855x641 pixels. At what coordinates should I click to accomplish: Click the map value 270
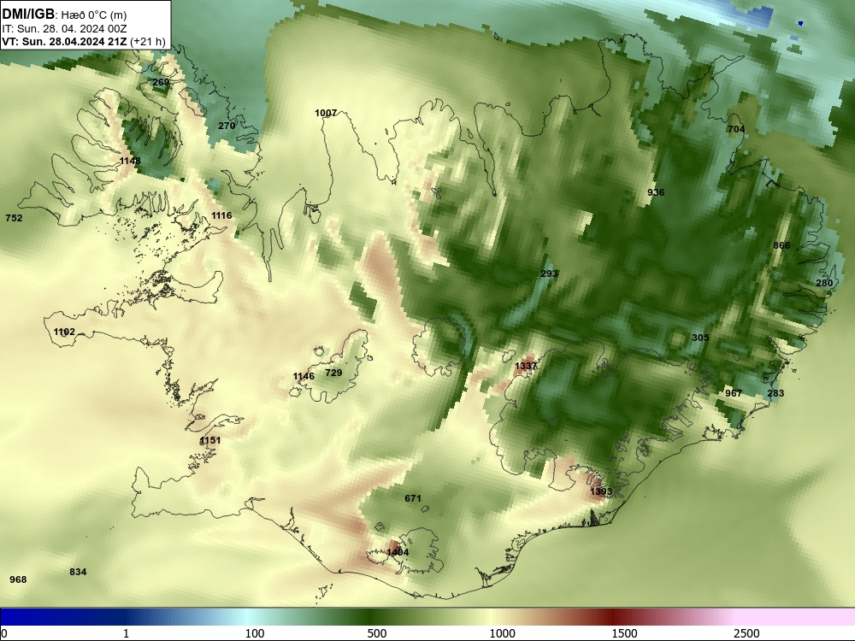click(227, 126)
